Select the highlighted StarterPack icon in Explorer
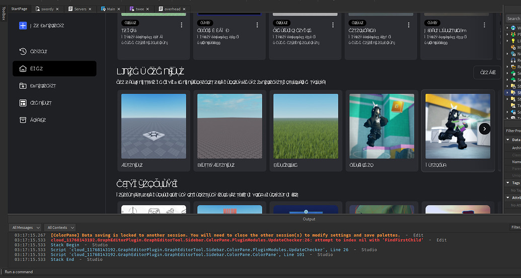Screen dimensions: 521x278 [x=513, y=93]
